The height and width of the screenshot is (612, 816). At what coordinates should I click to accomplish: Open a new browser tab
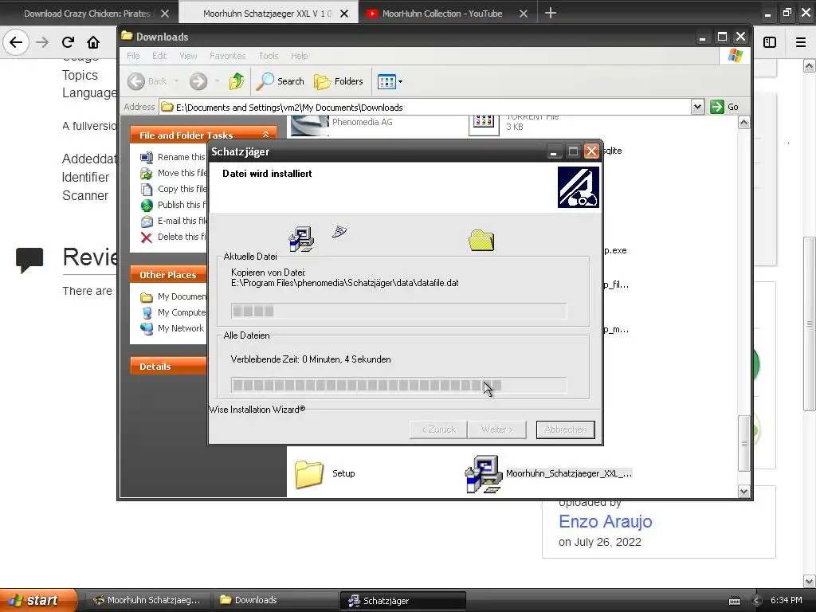pyautogui.click(x=551, y=13)
